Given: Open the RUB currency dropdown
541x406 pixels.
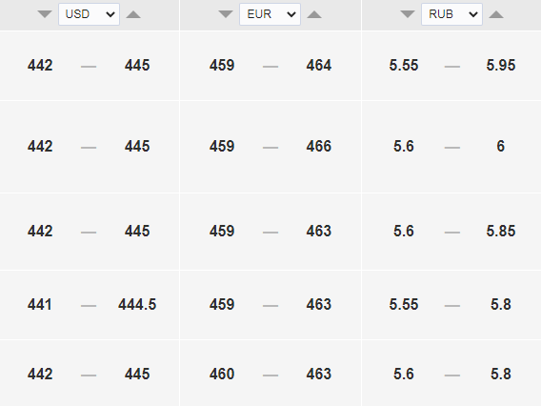Looking at the screenshot, I should click(x=451, y=14).
